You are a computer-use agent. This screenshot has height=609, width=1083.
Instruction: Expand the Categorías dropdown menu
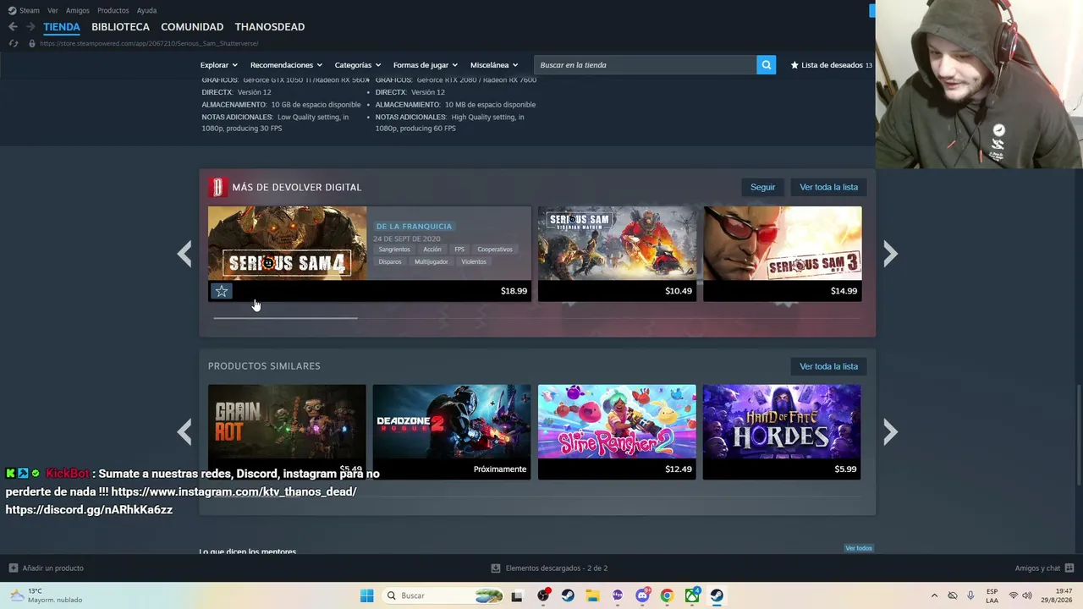point(358,65)
